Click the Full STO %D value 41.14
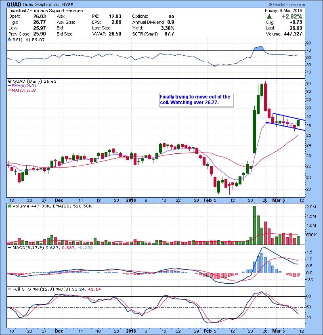The image size is (323, 335). [94, 289]
